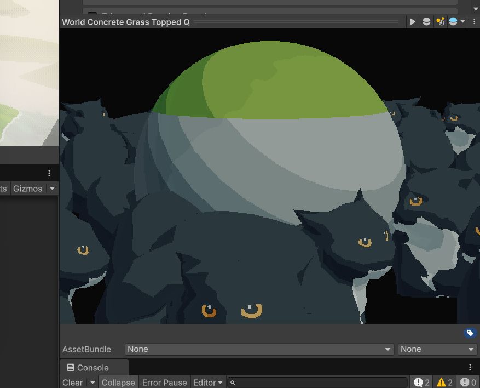Toggle error message count filter

(x=468, y=382)
